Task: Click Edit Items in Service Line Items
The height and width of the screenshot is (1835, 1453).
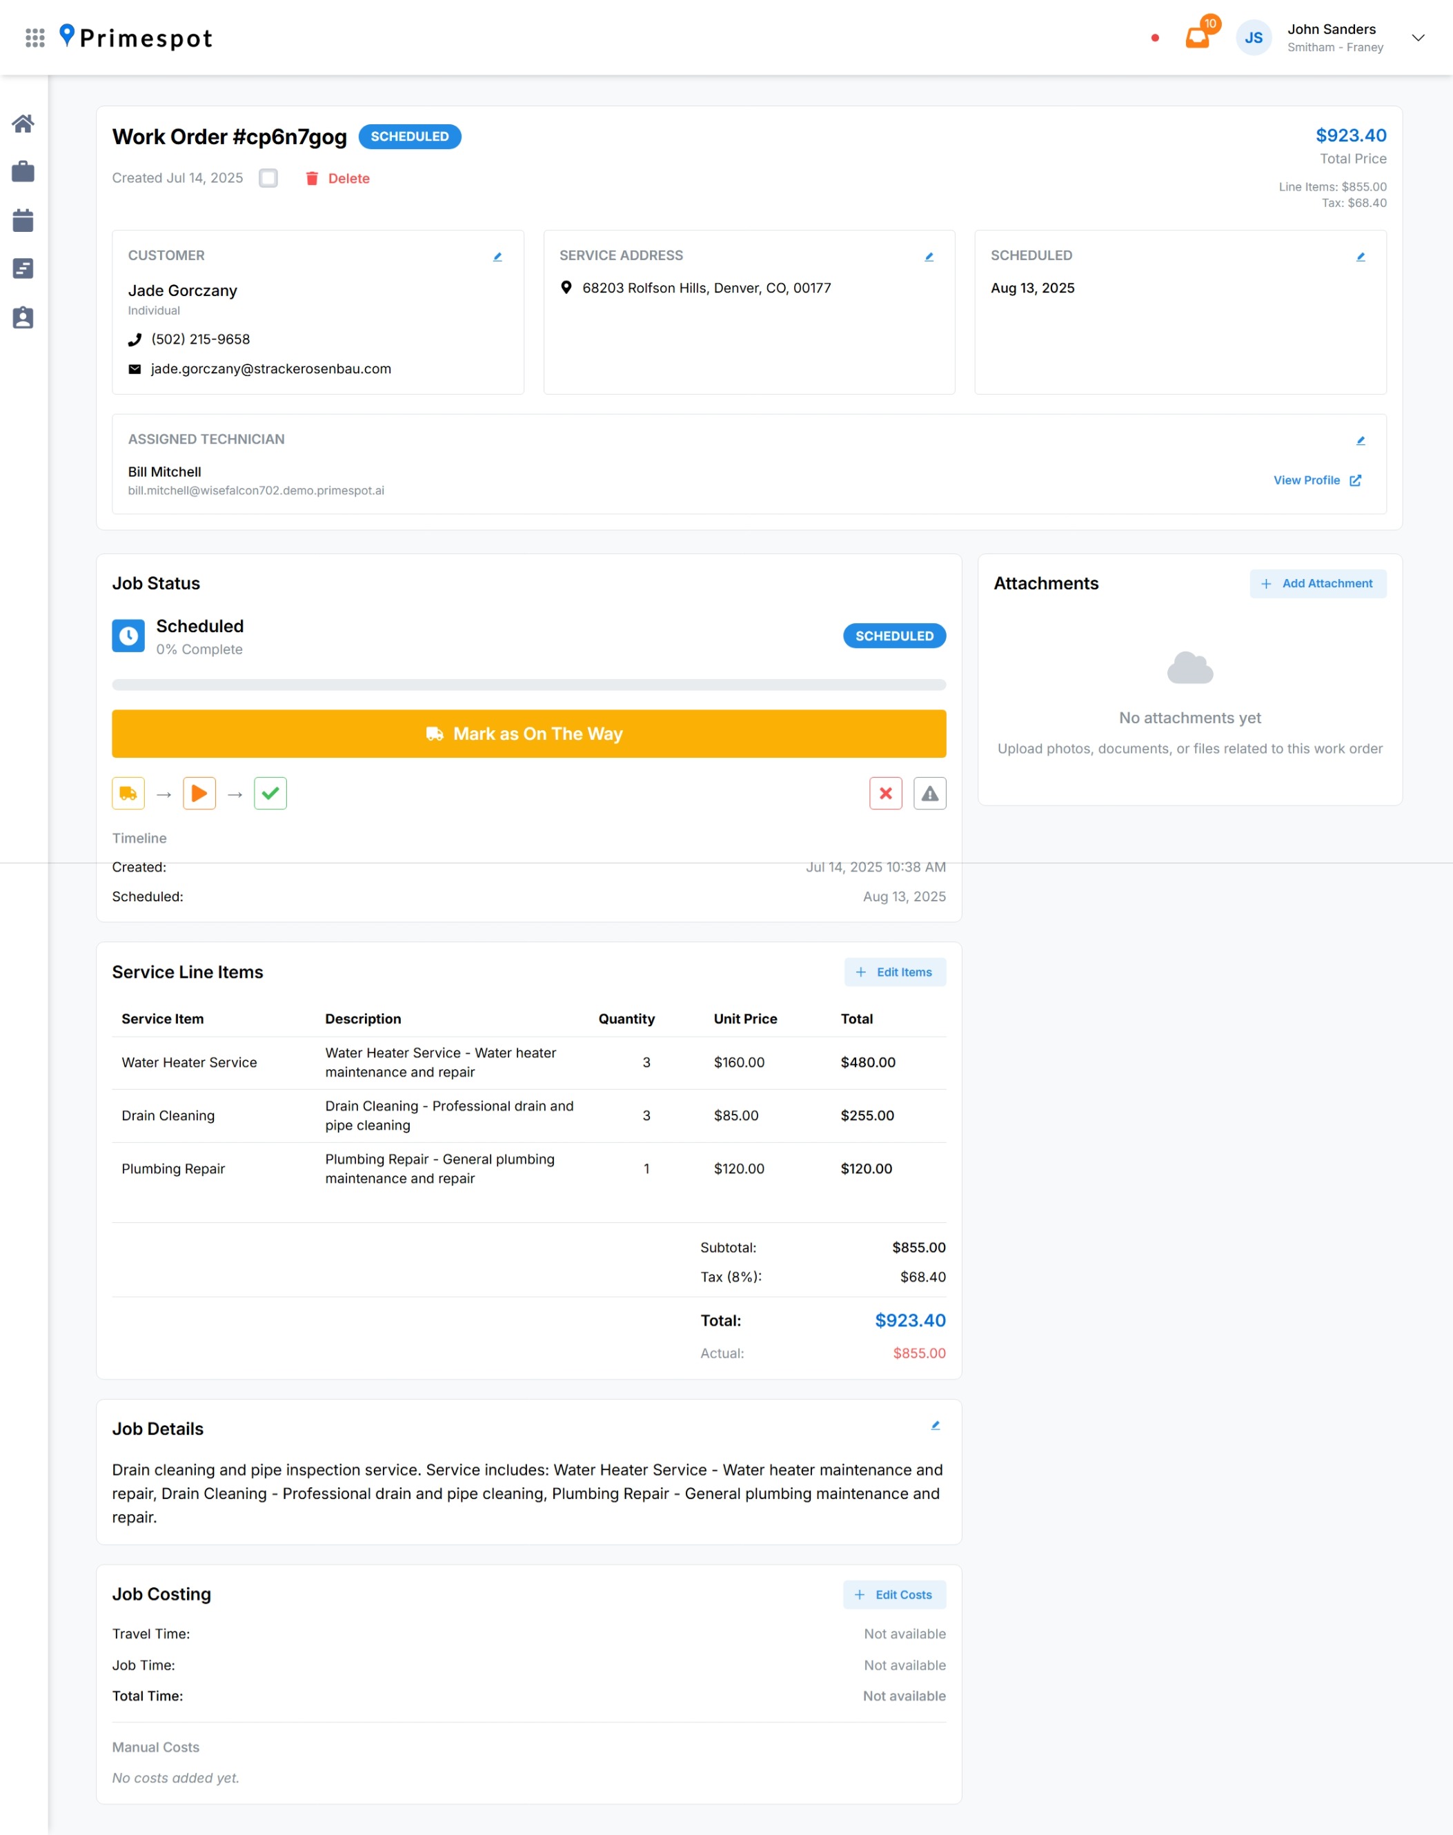Action: [894, 972]
